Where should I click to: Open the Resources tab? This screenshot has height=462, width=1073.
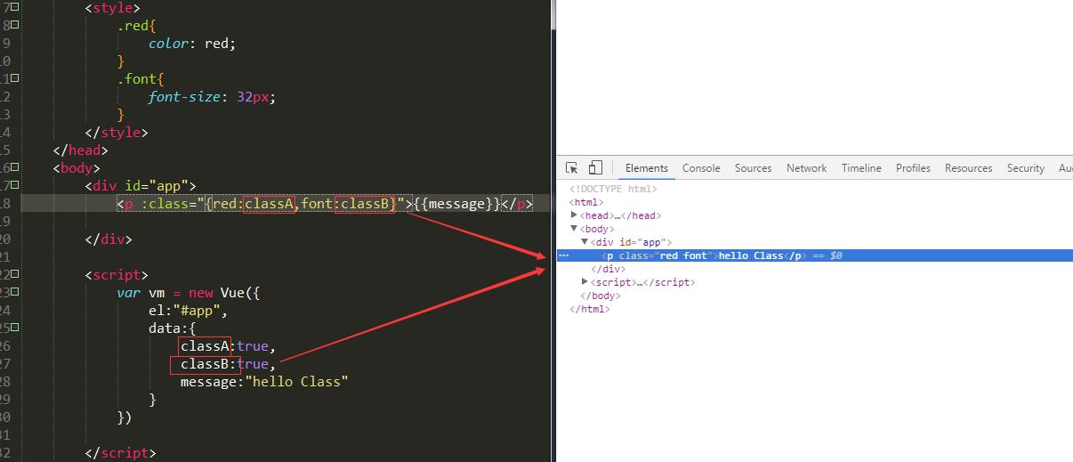[x=968, y=168]
